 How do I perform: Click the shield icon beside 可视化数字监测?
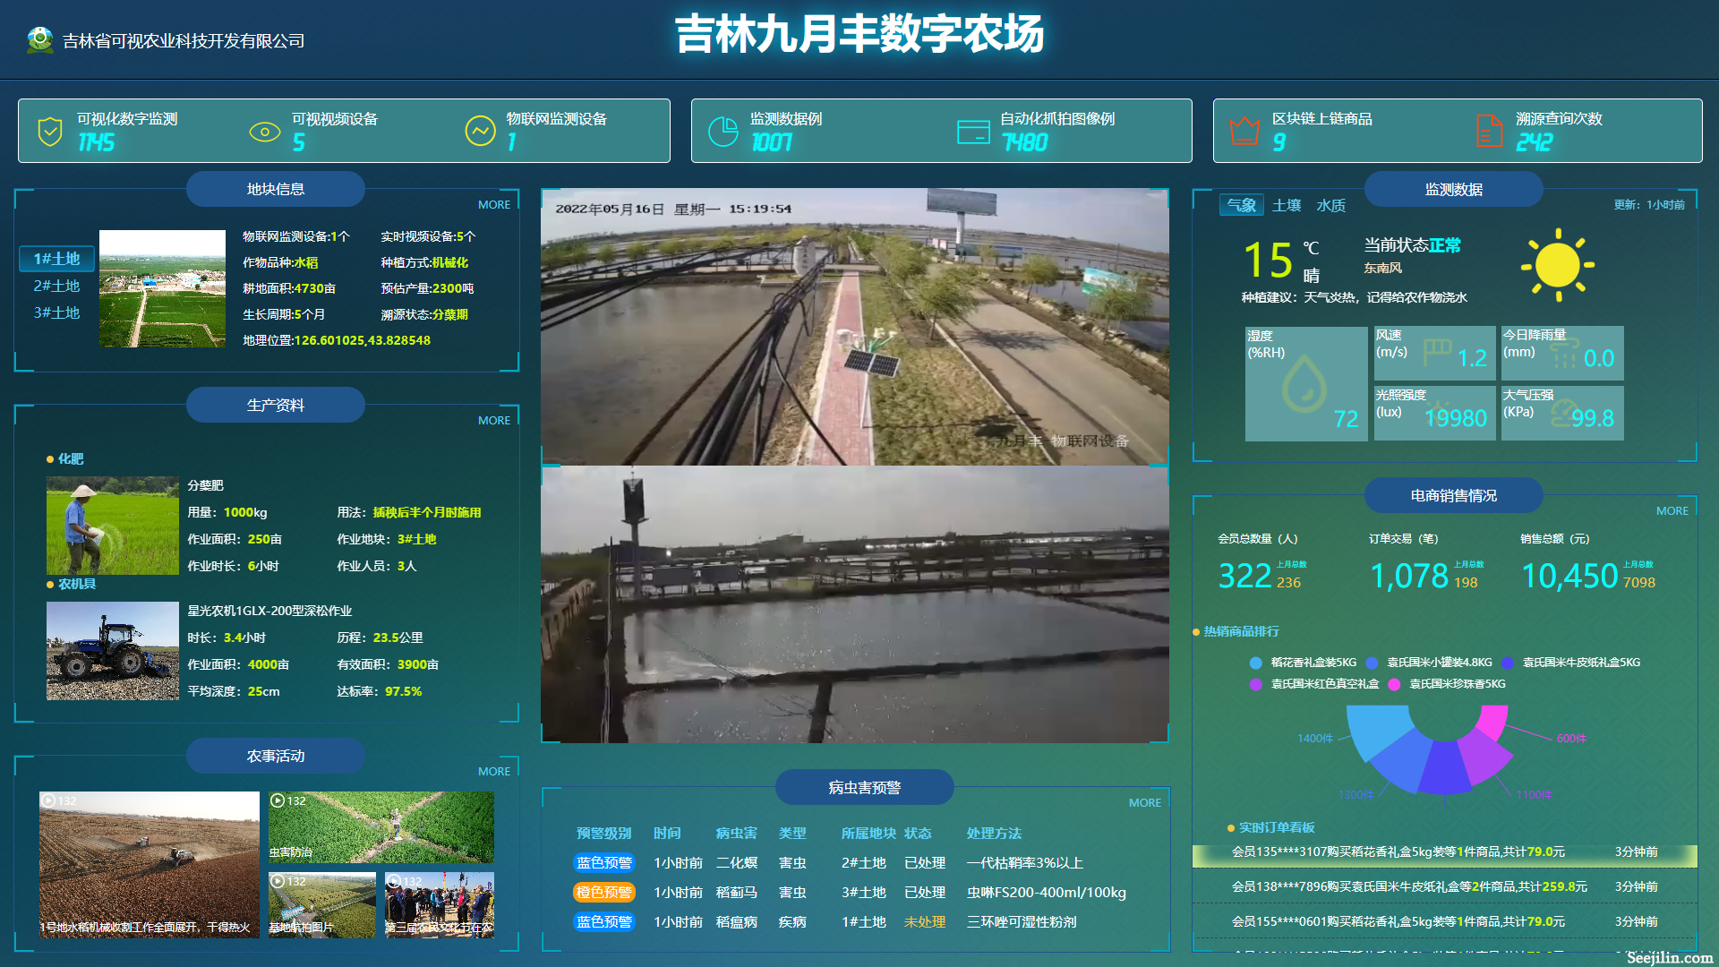click(50, 132)
